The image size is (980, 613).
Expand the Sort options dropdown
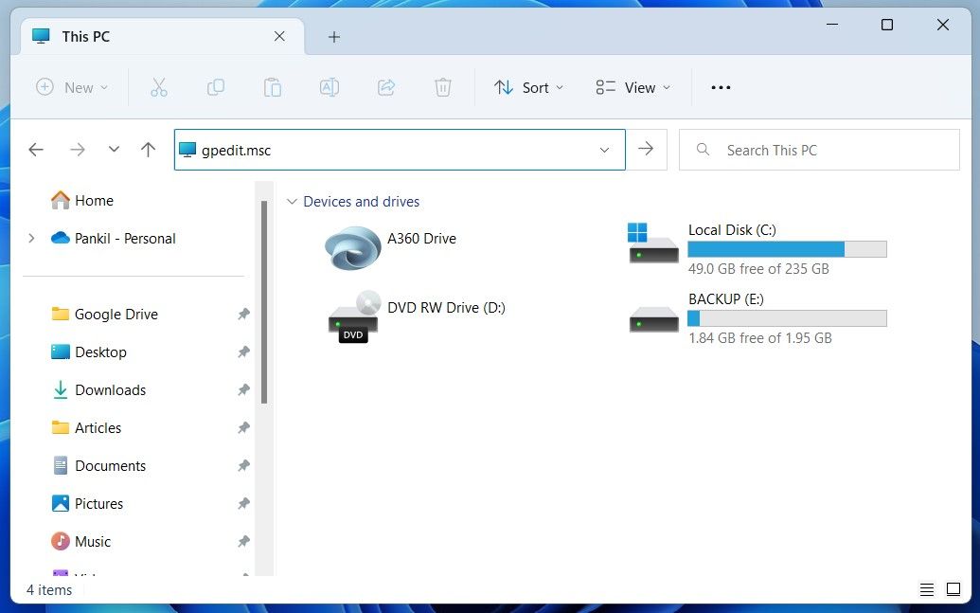[x=528, y=87]
